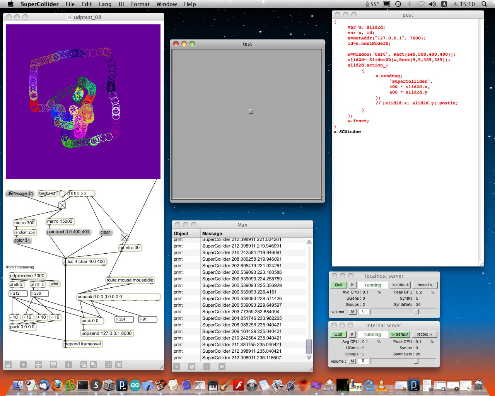Open the Lang menu
Screen dimensions: 495x396
click(105, 4)
